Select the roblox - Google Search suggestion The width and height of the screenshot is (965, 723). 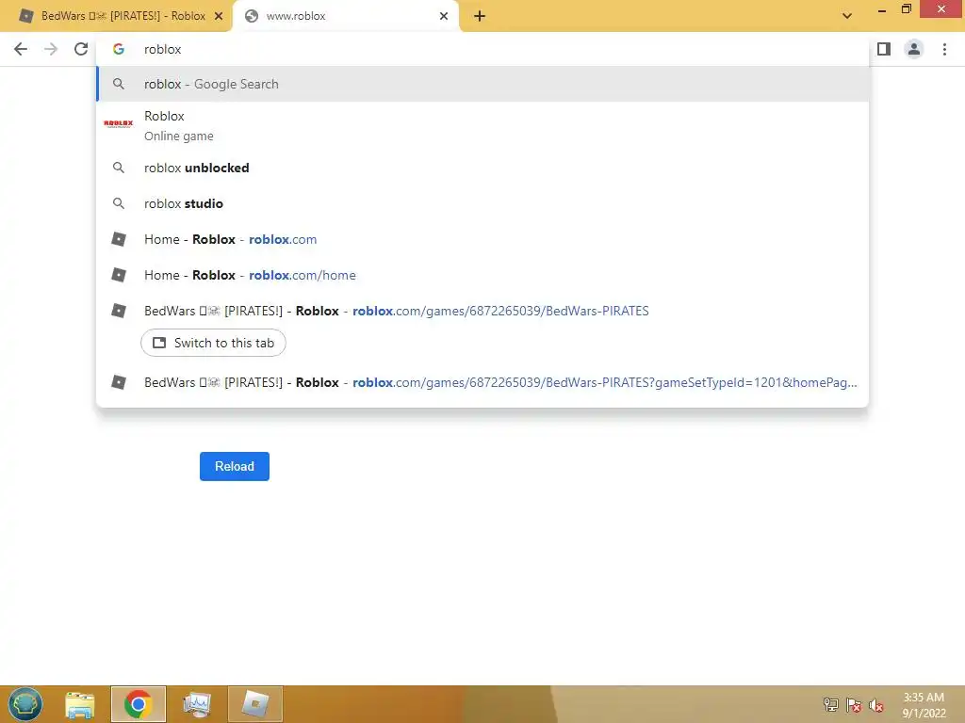click(482, 84)
